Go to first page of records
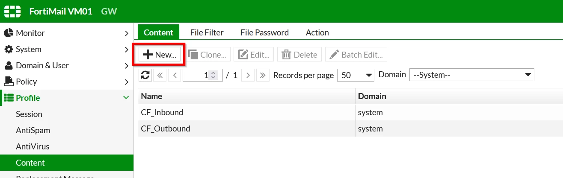This screenshot has width=563, height=178. tap(160, 75)
